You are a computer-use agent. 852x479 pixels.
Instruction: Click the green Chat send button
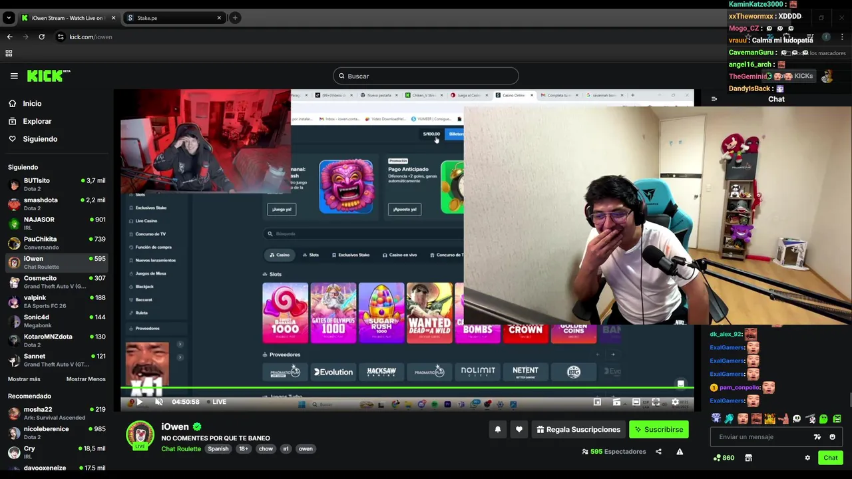[830, 458]
